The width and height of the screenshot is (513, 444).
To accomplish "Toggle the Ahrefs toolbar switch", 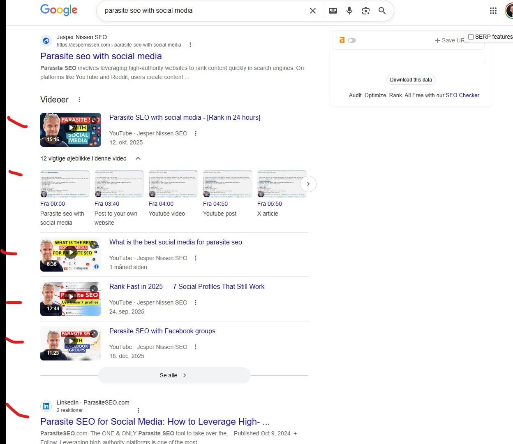I will point(352,40).
